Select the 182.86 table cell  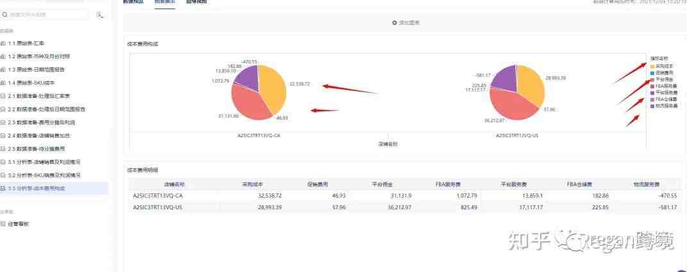[600, 196]
